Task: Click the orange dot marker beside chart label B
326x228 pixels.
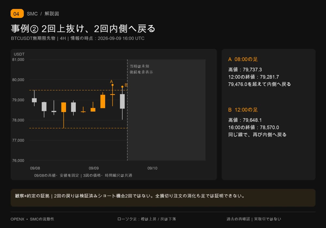Action: [122, 87]
